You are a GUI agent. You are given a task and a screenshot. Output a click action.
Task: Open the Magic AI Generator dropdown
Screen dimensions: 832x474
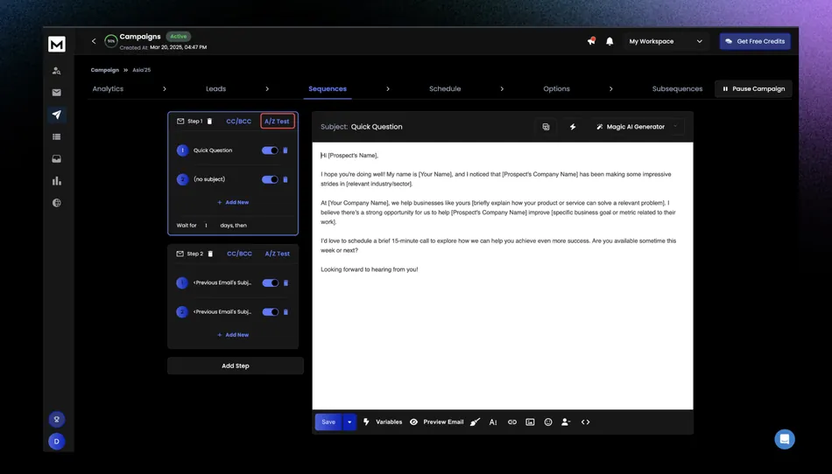coord(637,127)
